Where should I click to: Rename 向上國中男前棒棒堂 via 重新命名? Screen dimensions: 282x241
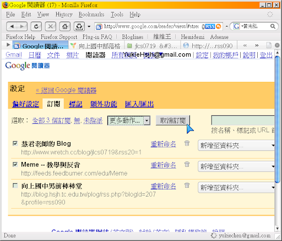163,186
